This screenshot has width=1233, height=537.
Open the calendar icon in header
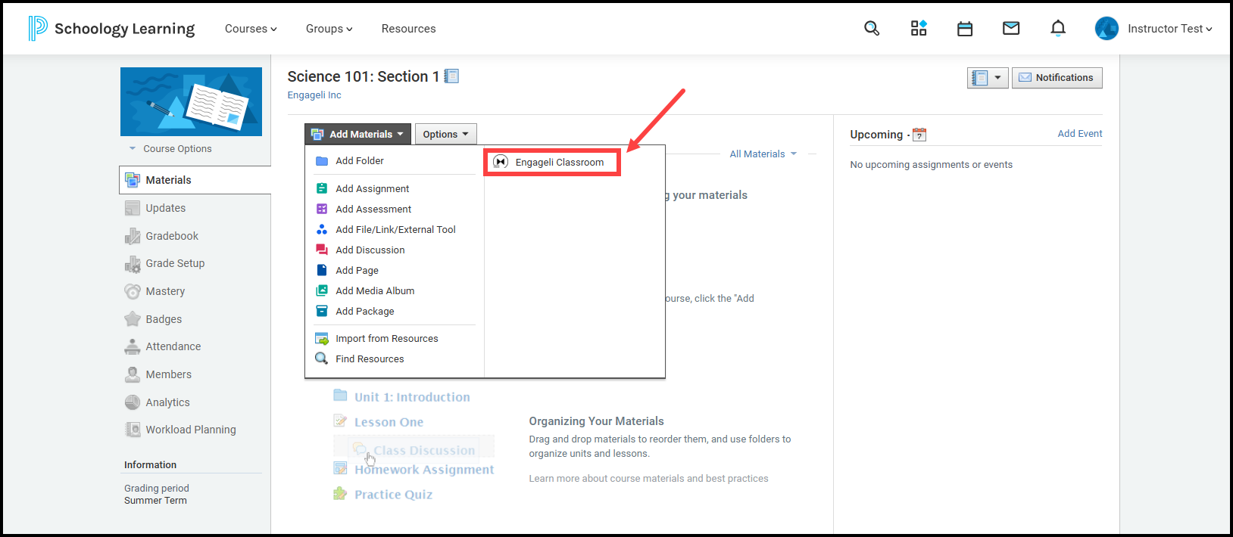965,29
